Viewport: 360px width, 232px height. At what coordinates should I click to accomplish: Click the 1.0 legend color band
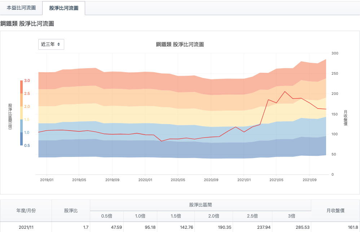(x=21, y=139)
